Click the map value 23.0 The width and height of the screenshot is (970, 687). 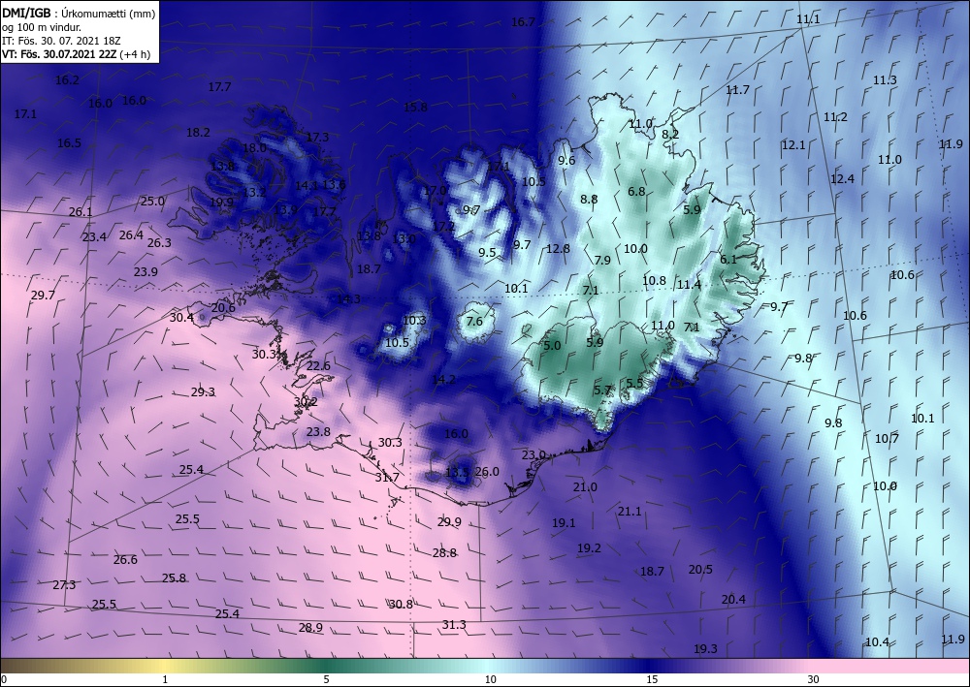coord(533,455)
